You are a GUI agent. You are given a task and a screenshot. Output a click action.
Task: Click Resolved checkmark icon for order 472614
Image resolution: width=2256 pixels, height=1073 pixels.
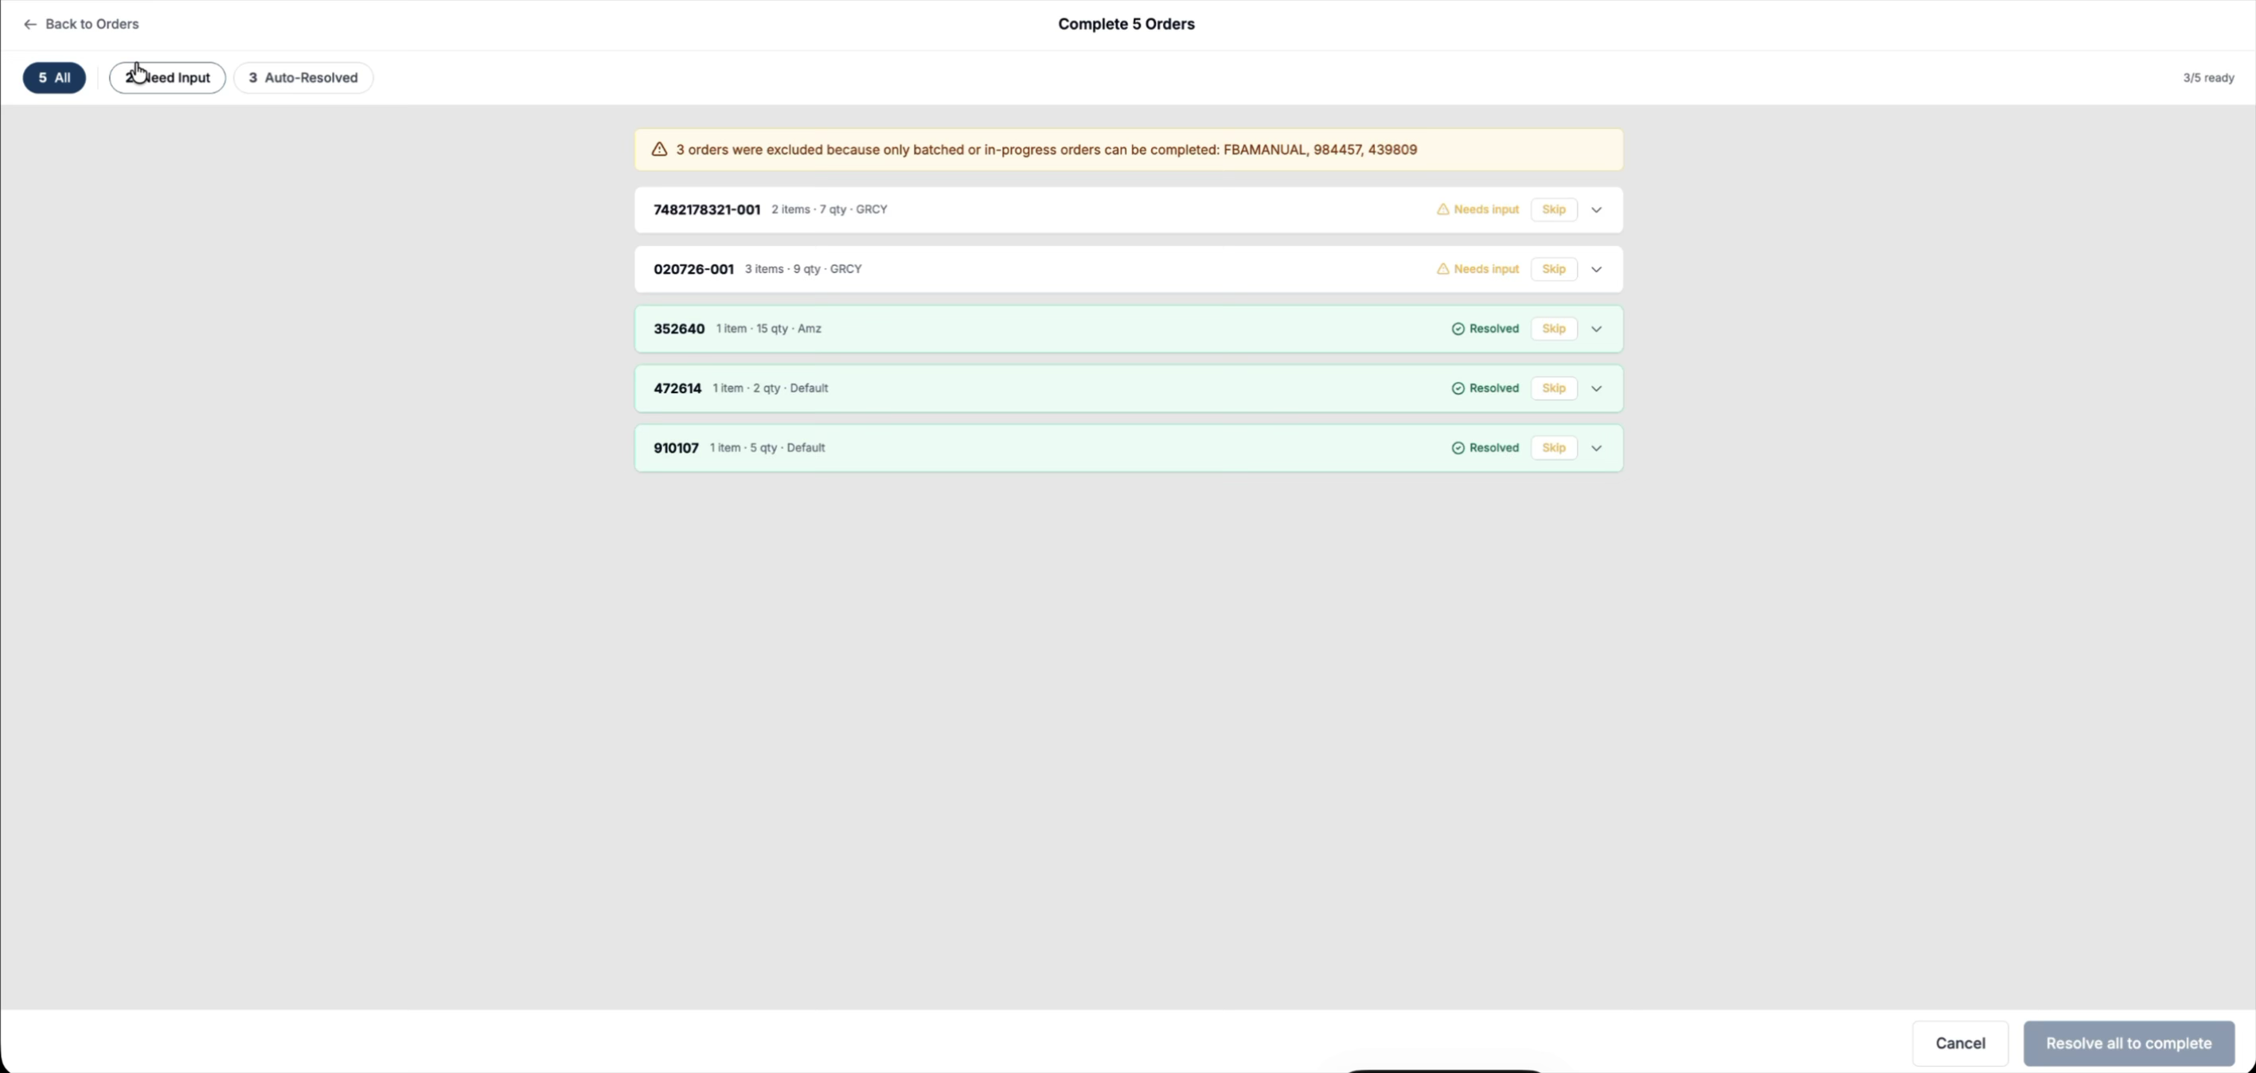click(x=1458, y=388)
